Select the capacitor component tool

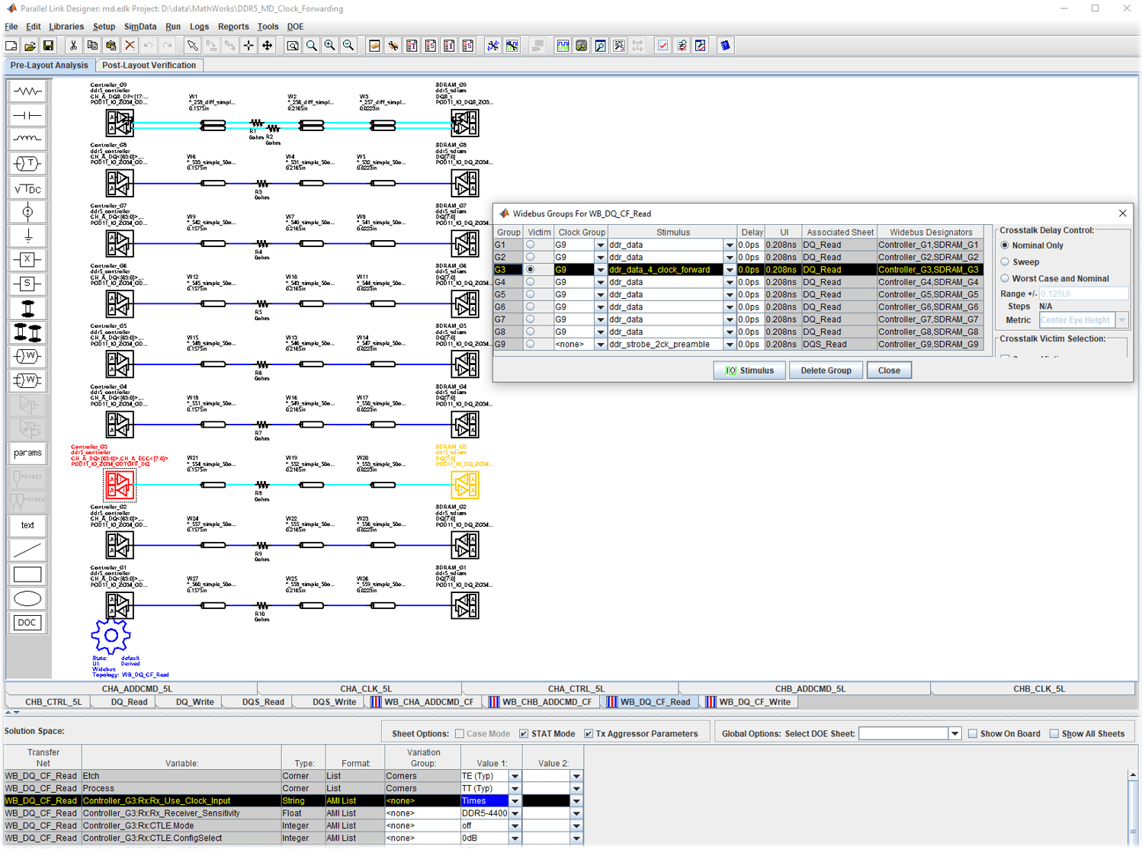27,115
